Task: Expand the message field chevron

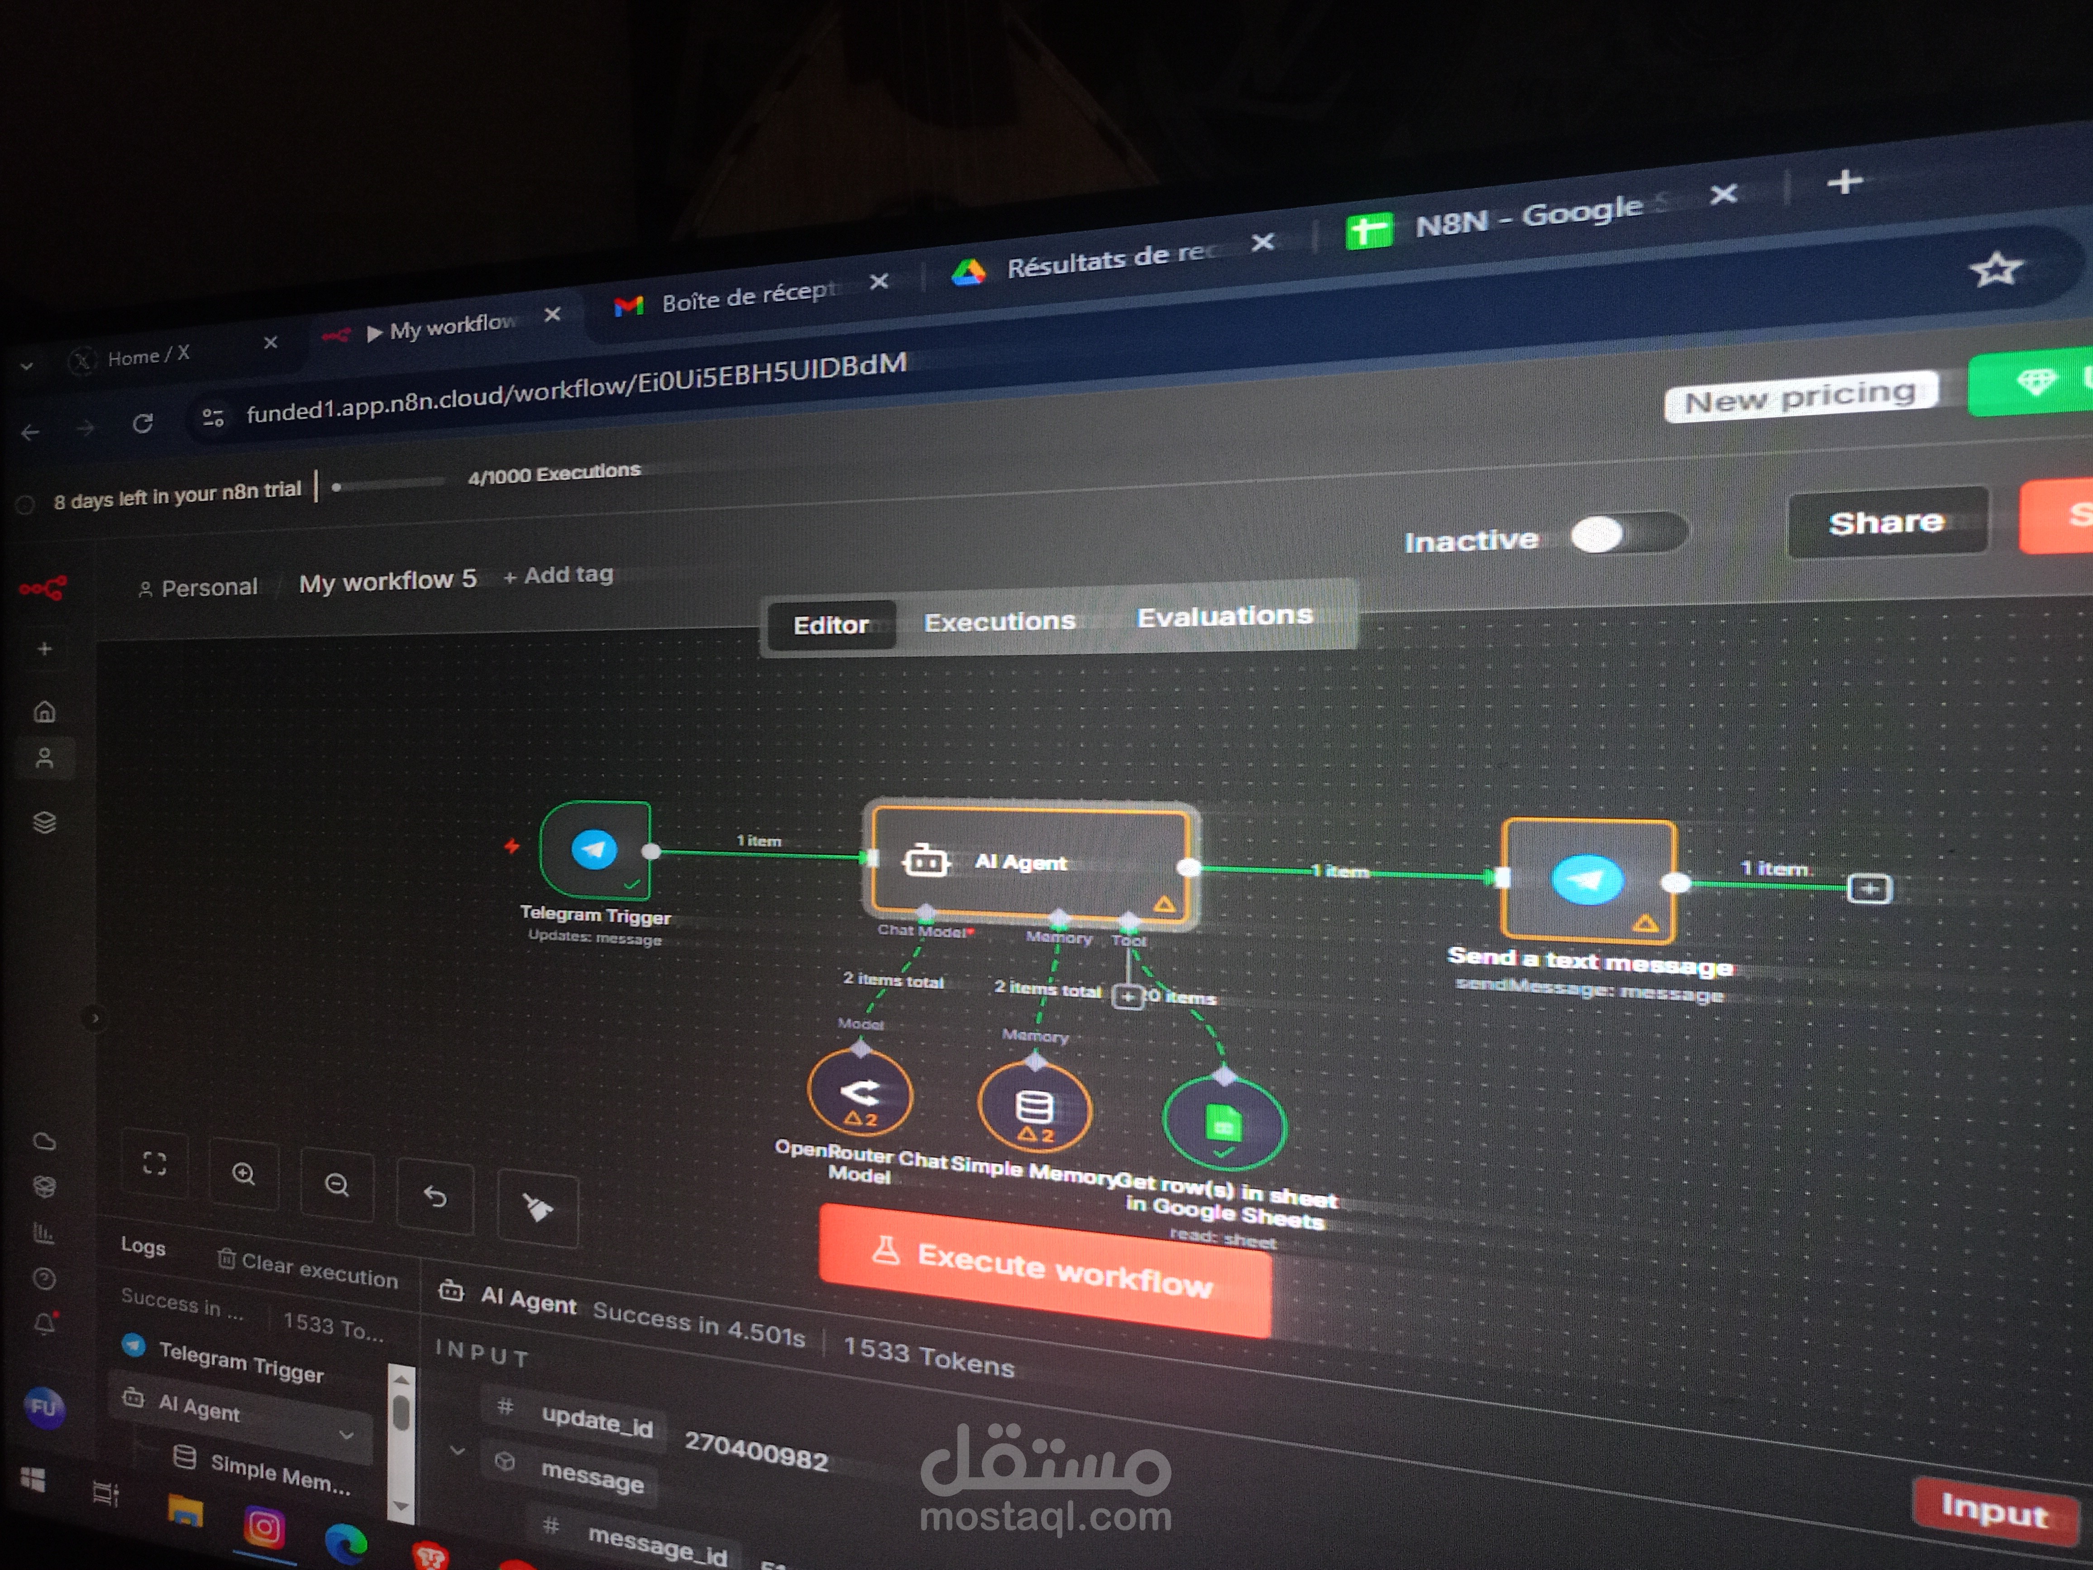Action: coord(457,1450)
